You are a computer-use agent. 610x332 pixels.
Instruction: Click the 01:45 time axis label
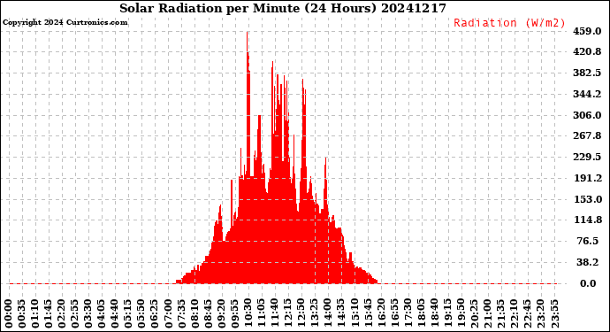tap(49, 314)
